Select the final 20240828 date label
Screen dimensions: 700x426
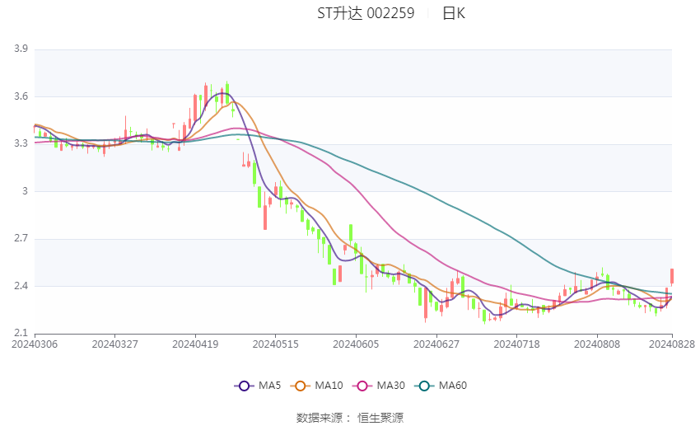pos(672,344)
